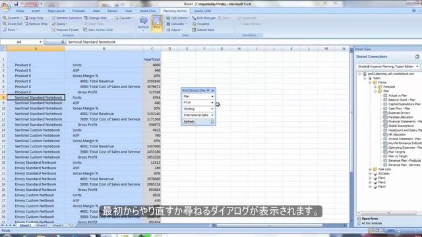Click the Open form link

(369, 219)
